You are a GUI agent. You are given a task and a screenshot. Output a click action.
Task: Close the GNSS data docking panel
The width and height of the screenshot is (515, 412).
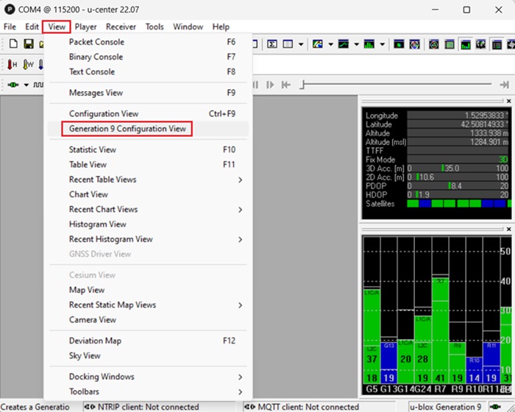point(508,101)
